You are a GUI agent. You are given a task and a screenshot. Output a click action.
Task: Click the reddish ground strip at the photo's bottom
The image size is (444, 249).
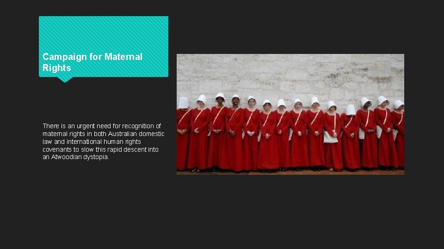pyautogui.click(x=290, y=172)
